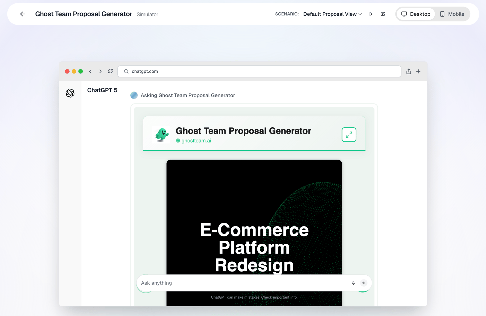Expand the widget to fullscreen

[x=349, y=135]
